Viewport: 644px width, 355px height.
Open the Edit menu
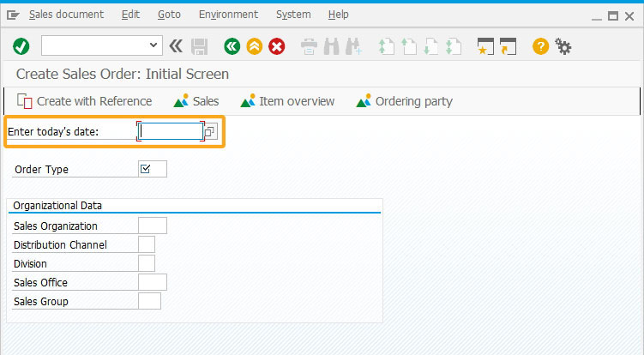pyautogui.click(x=130, y=15)
